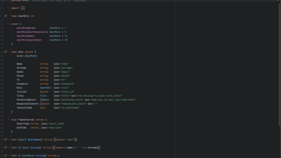The width and height of the screenshot is (281, 158).
Task: Click the TC field in User struct
Action: (18, 80)
